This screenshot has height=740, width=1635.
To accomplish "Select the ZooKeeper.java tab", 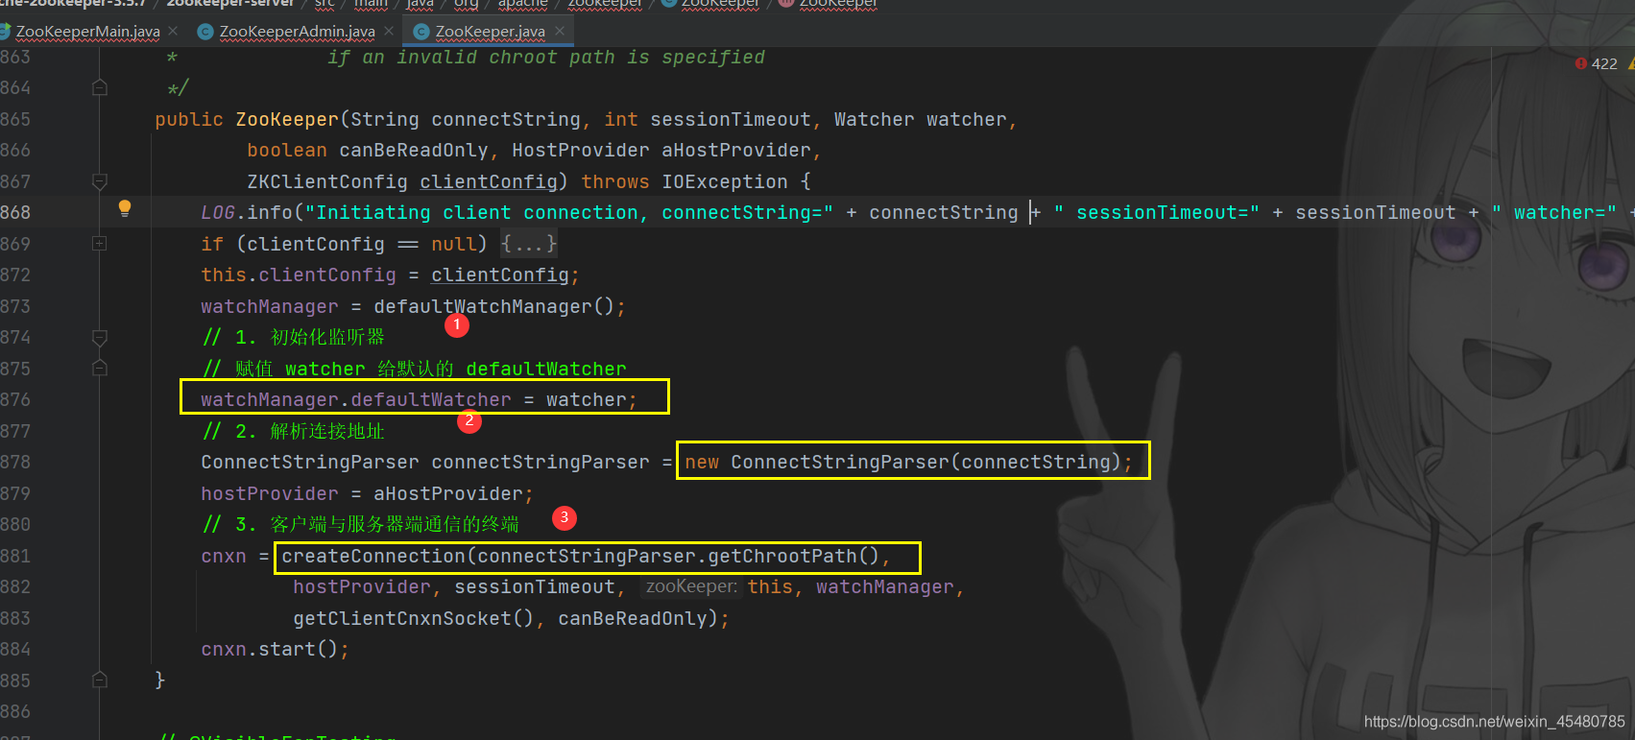I will [x=490, y=32].
